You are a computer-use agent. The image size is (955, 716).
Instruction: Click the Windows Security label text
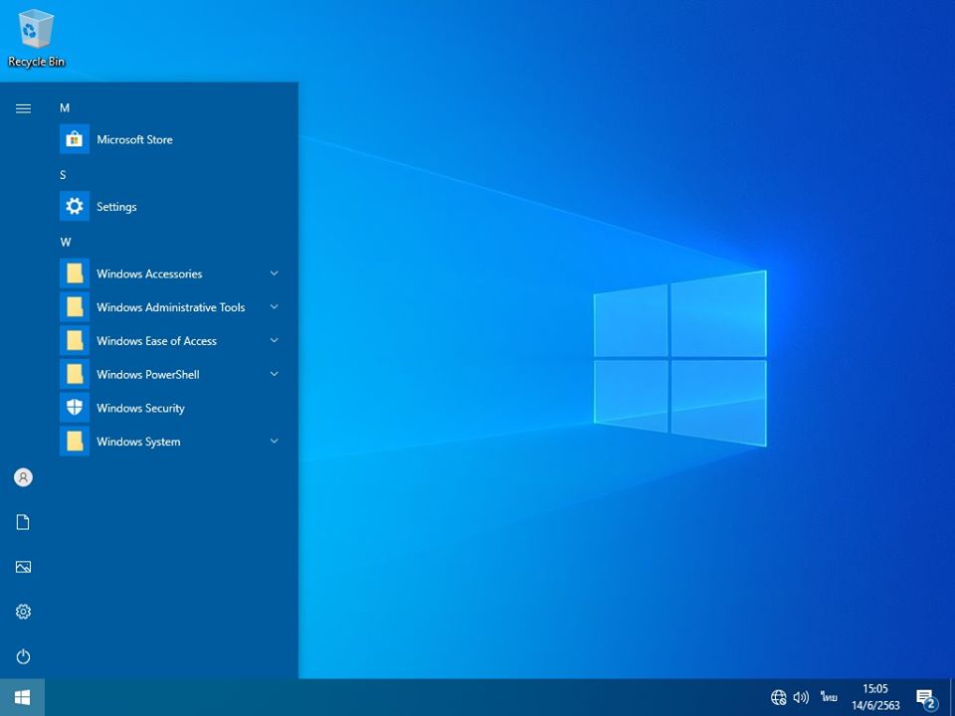click(140, 408)
